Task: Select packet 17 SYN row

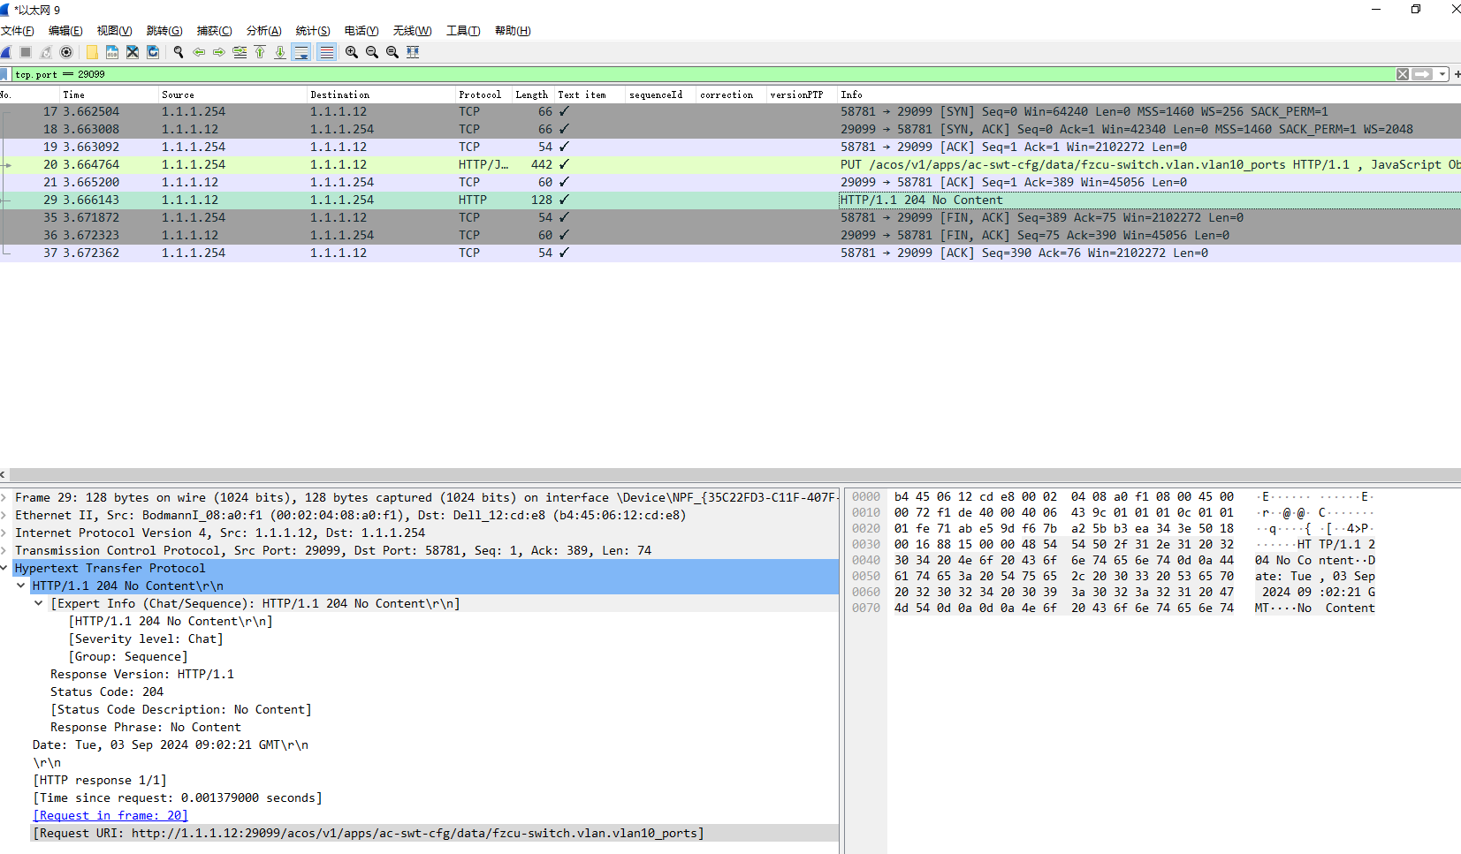Action: [730, 111]
